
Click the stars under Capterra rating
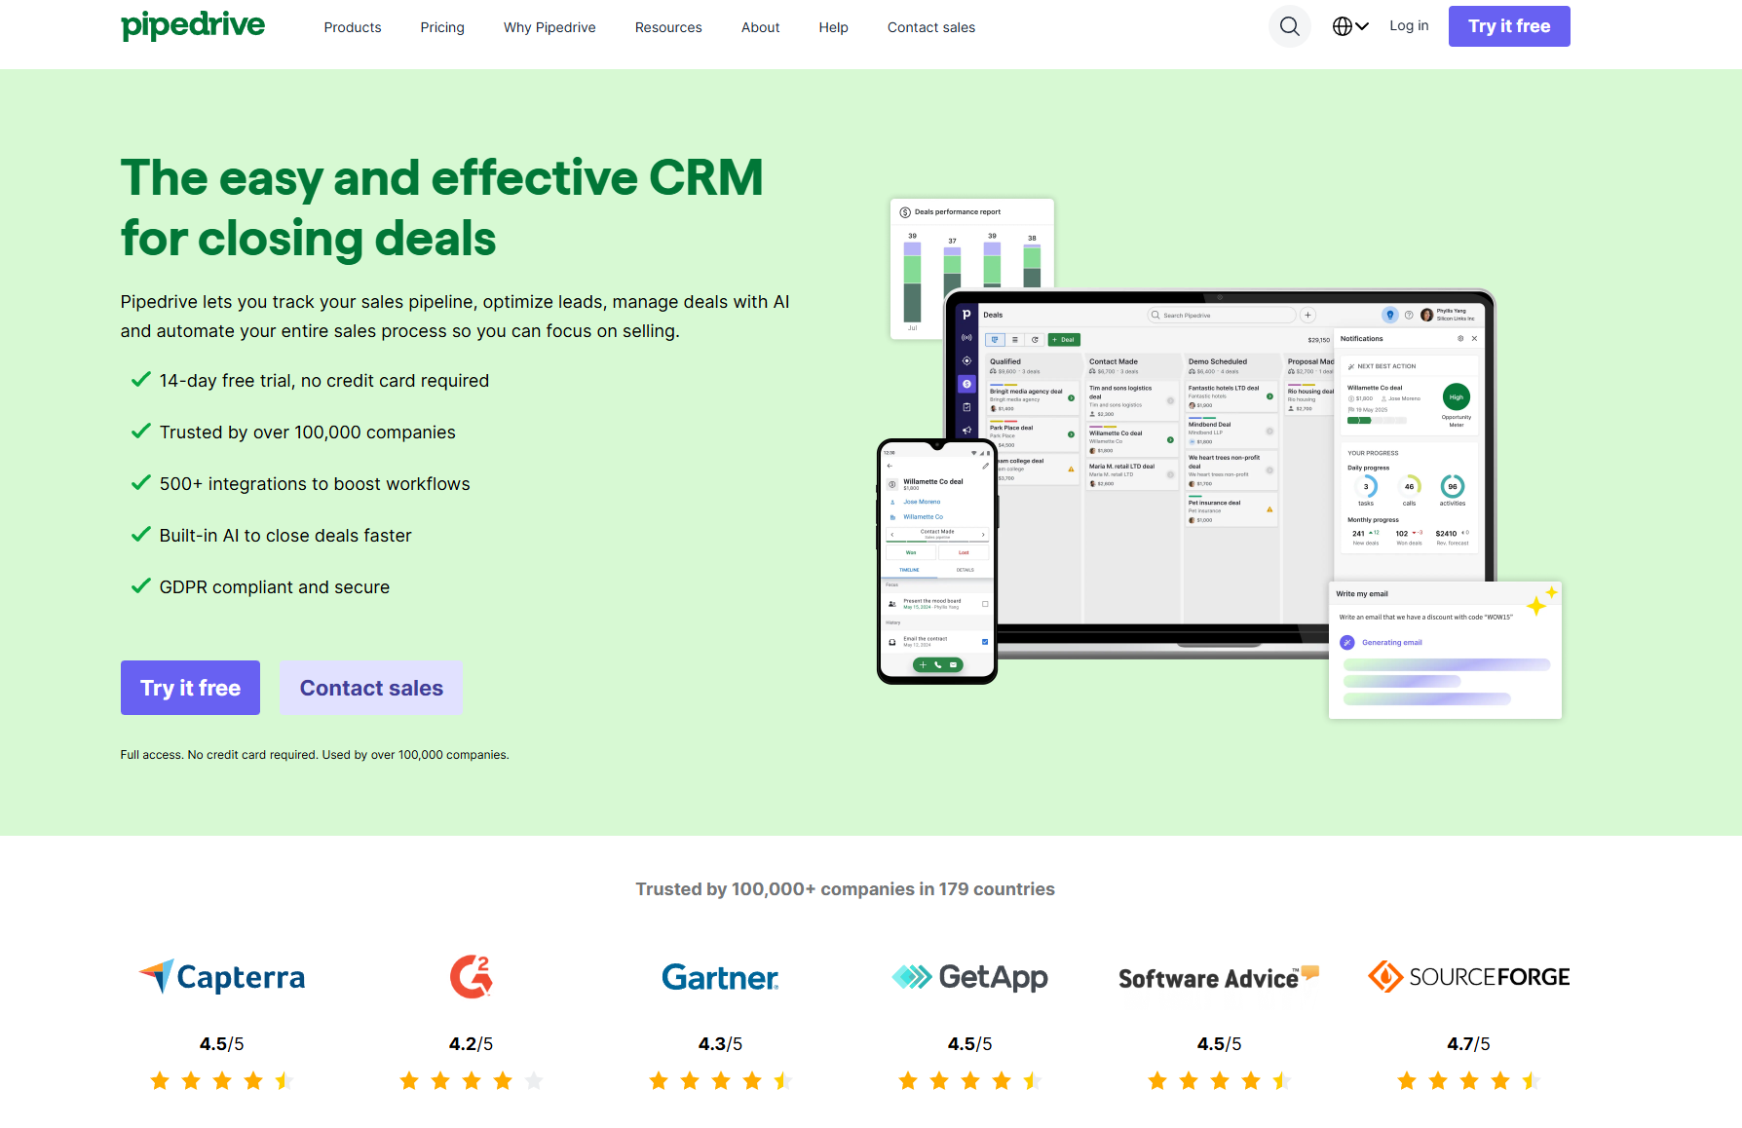tap(222, 1080)
